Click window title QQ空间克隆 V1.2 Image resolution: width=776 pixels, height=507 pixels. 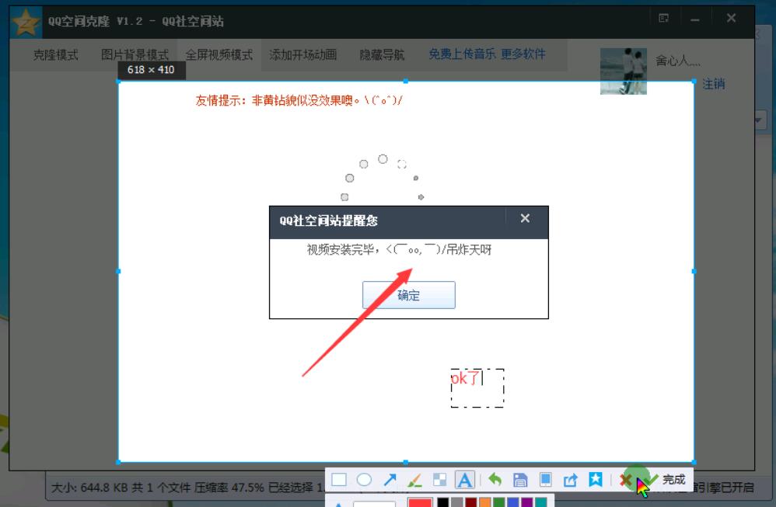[95, 21]
